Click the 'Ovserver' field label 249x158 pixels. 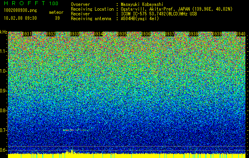pos(80,4)
